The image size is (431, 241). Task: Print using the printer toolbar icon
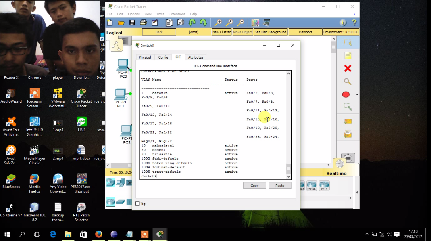point(144,23)
